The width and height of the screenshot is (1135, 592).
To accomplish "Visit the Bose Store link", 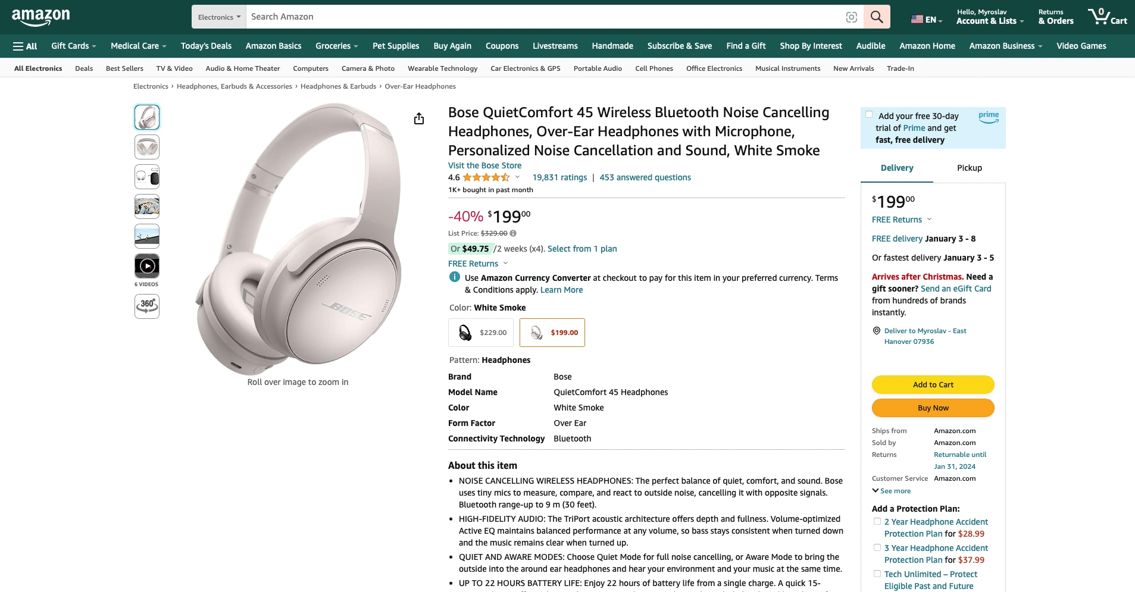I will [484, 165].
